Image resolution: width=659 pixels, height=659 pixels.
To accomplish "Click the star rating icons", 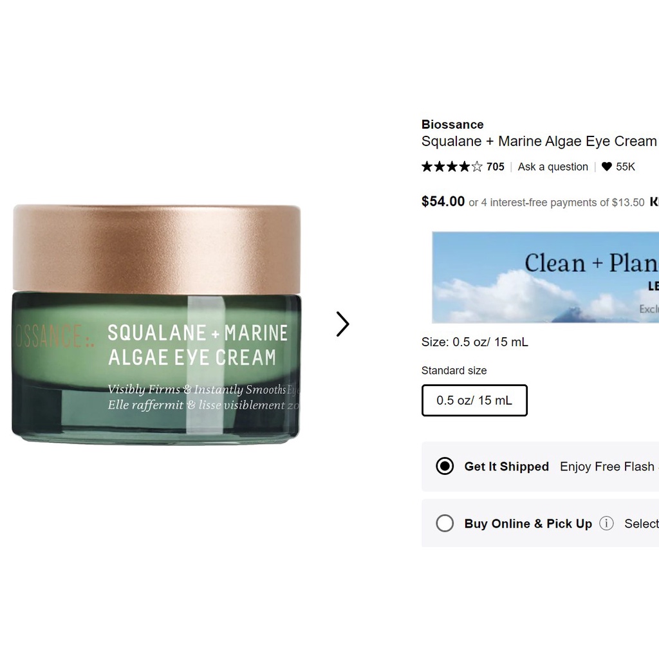I will [x=452, y=167].
